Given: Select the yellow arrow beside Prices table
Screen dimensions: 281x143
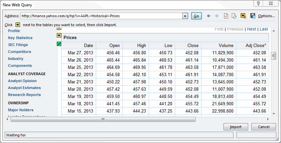Looking at the screenshot, I should pyautogui.click(x=59, y=35).
